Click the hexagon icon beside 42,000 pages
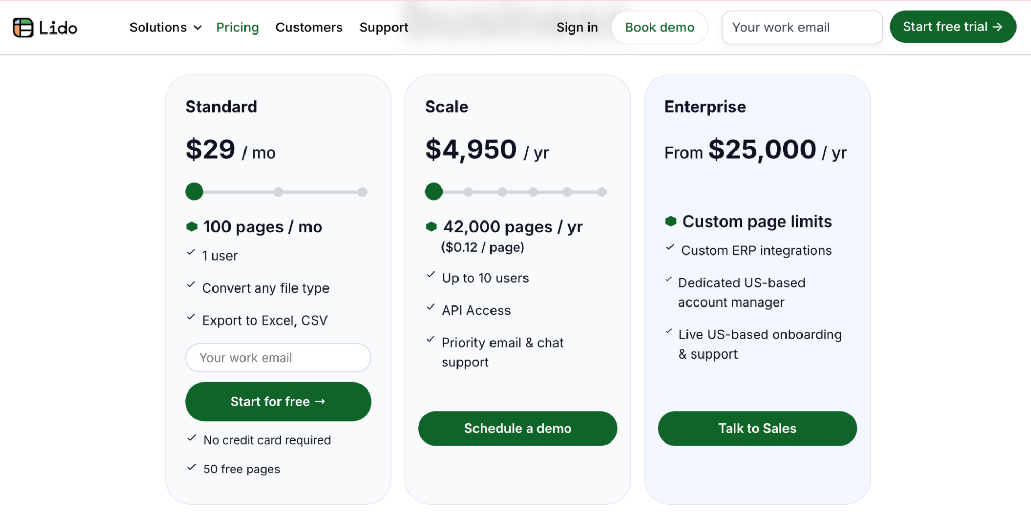Image resolution: width=1031 pixels, height=527 pixels. [x=431, y=227]
